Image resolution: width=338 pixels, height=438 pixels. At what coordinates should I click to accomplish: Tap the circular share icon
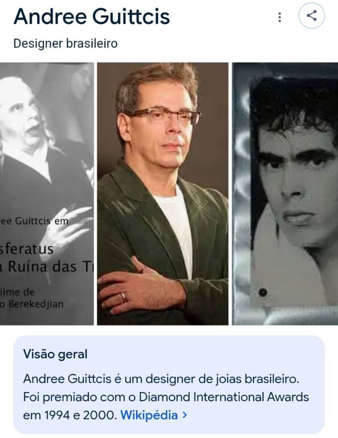(311, 15)
